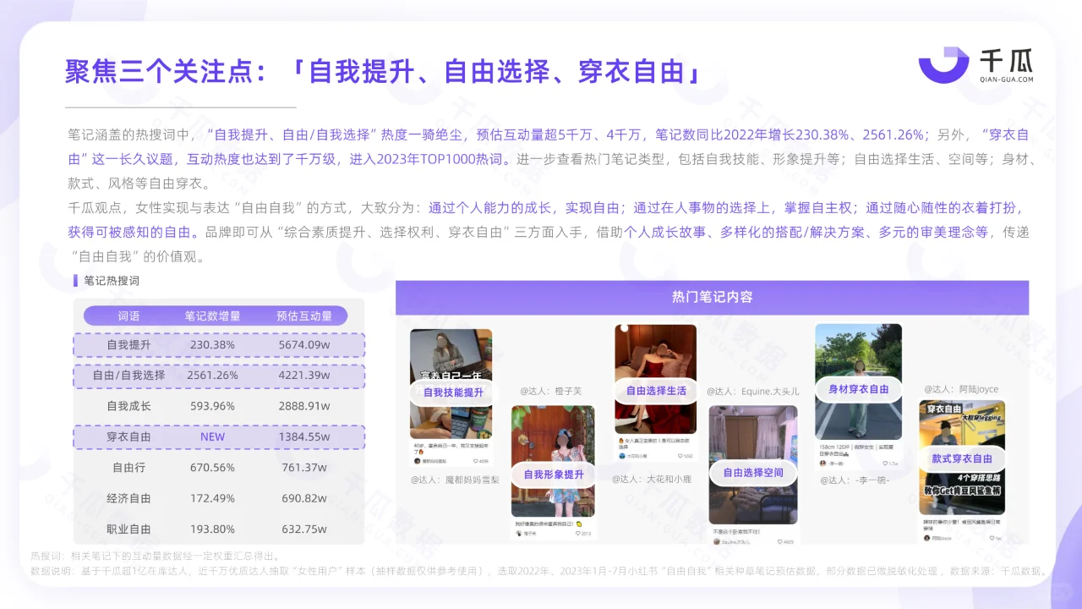
Task: Click the avatar icon of creator 阿陆Joyce
Action: [926, 538]
